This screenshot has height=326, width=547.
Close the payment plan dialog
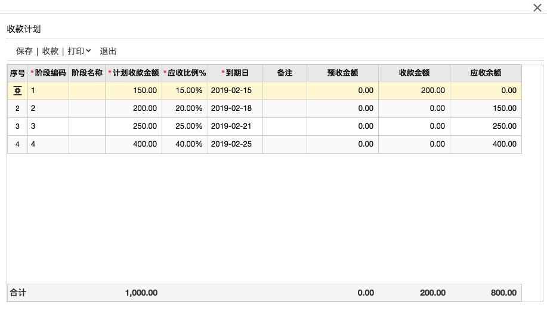click(x=536, y=8)
